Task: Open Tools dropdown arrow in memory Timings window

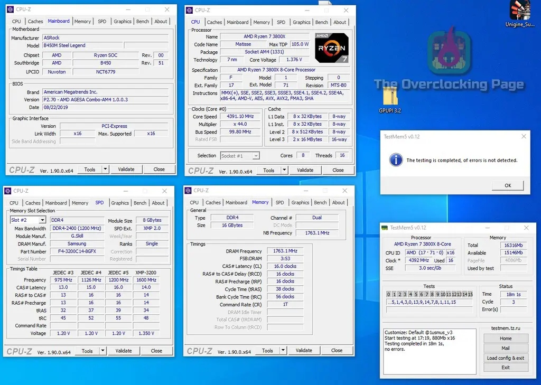Action: (283, 350)
